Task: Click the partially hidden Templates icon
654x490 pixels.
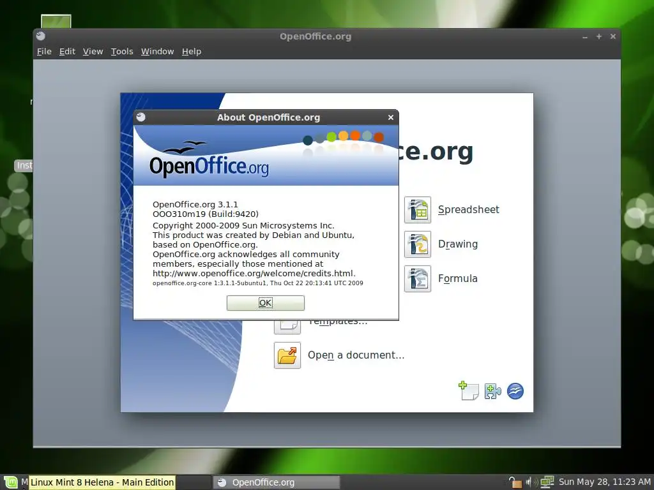Action: point(287,327)
